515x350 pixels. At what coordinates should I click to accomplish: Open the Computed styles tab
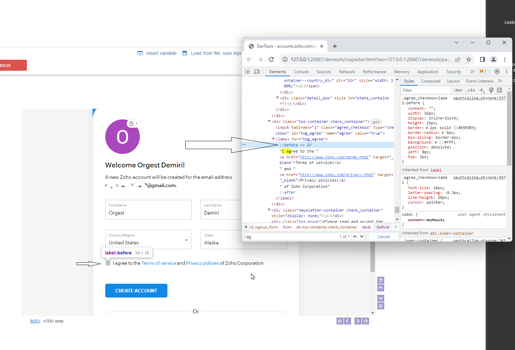[x=430, y=81]
